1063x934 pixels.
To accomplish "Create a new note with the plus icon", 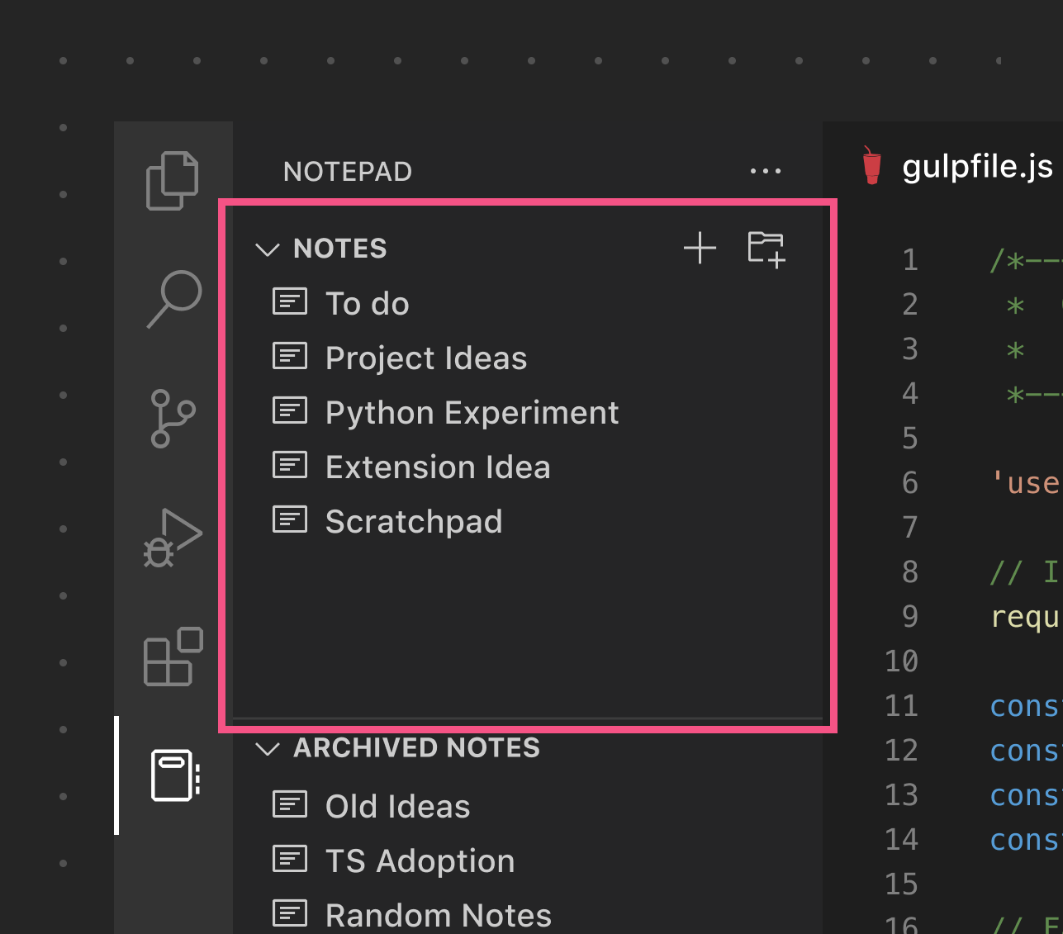I will pos(699,248).
